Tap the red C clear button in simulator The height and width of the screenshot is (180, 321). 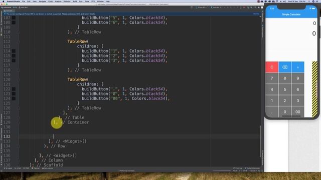pyautogui.click(x=272, y=67)
